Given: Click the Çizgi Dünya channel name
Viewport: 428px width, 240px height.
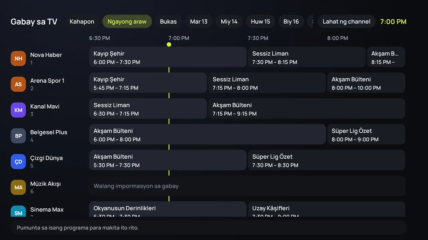Looking at the screenshot, I should point(46,158).
